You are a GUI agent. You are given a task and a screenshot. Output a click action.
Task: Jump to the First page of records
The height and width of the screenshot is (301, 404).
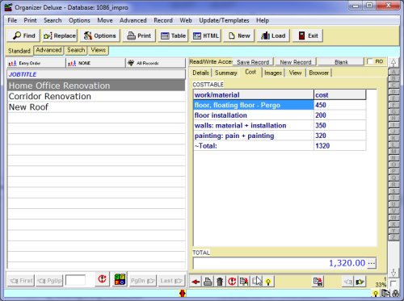coord(21,281)
